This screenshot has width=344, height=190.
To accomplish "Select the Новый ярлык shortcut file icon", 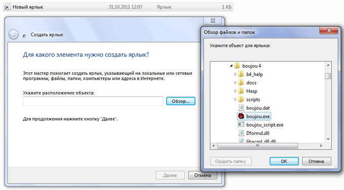I will click(x=7, y=7).
